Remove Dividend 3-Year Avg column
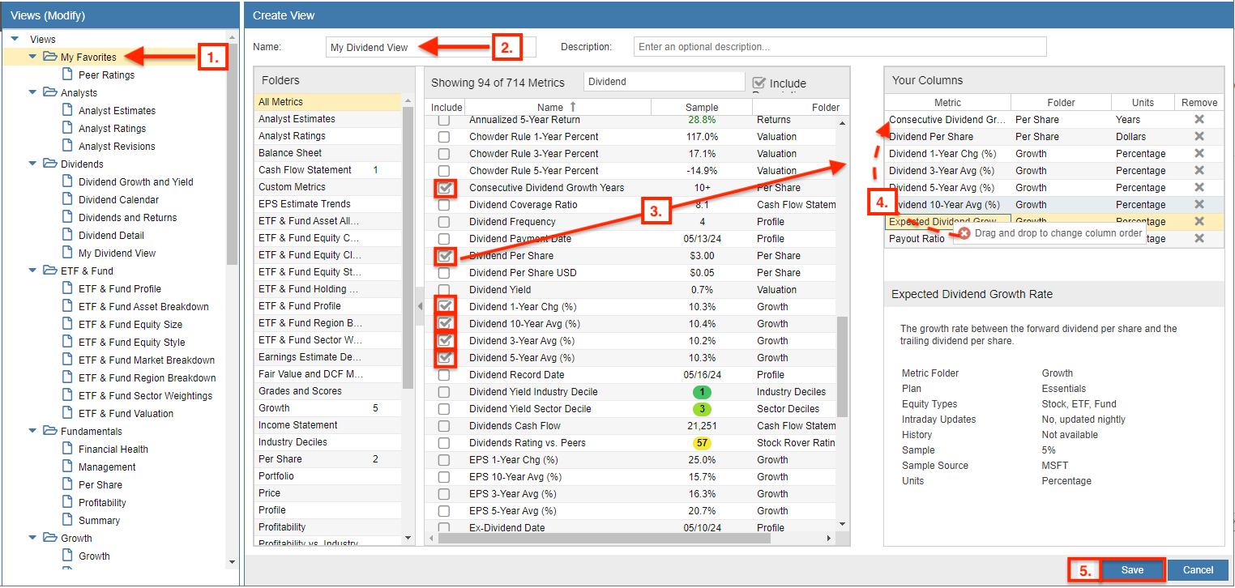This screenshot has height=588, width=1235. pyautogui.click(x=1199, y=170)
